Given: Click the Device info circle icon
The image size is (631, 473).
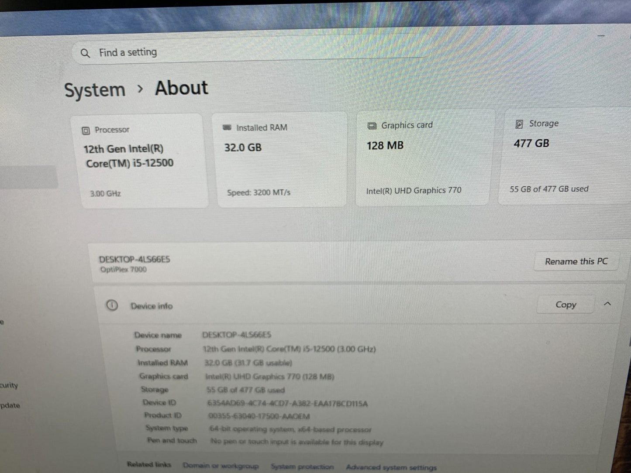Looking at the screenshot, I should [x=112, y=305].
